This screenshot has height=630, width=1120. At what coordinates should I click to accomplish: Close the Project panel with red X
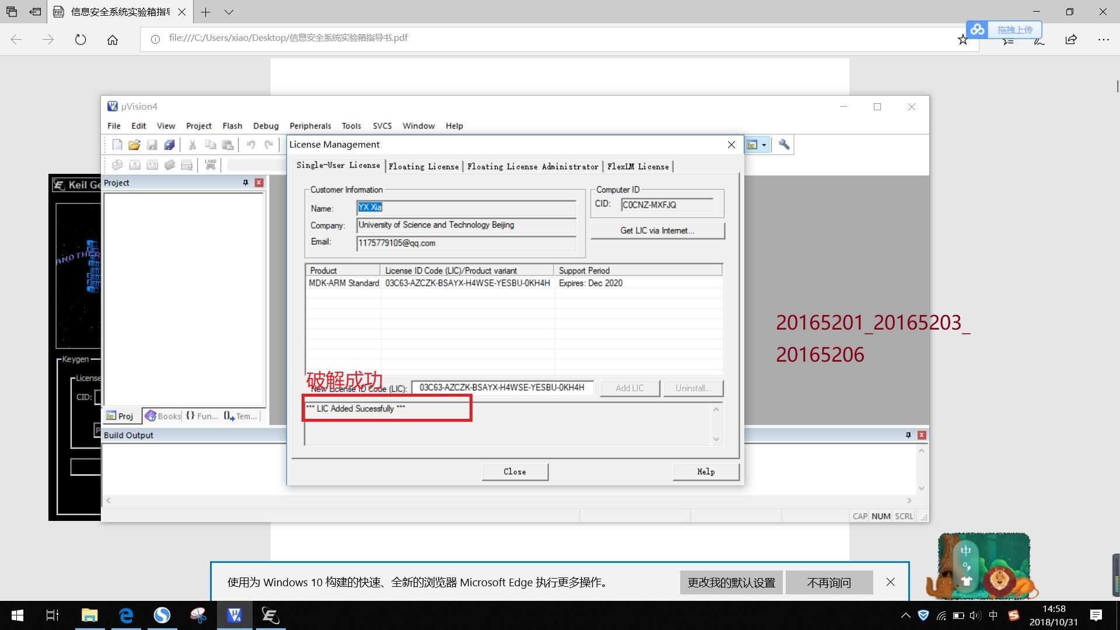[259, 183]
